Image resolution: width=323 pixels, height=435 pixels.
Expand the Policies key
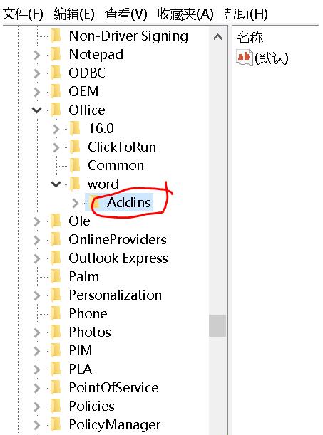(36, 407)
